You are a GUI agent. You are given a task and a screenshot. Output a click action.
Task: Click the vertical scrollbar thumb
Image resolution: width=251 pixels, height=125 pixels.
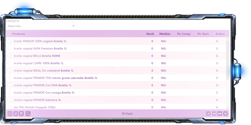(228, 60)
